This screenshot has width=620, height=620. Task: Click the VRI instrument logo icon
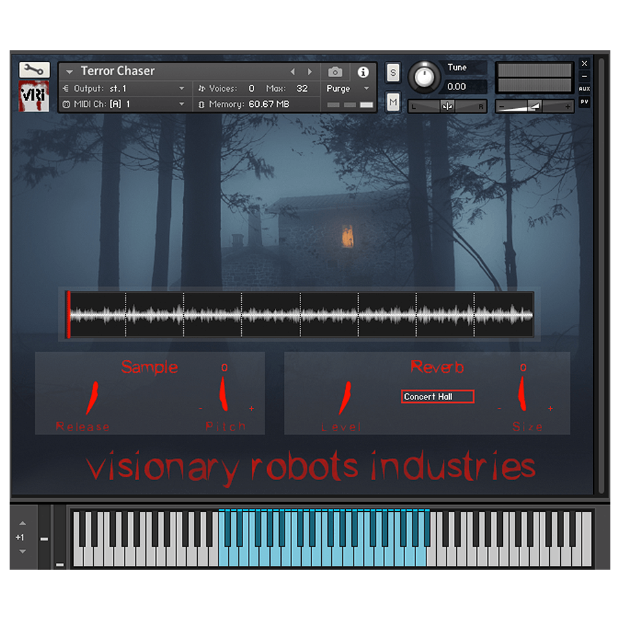(34, 97)
